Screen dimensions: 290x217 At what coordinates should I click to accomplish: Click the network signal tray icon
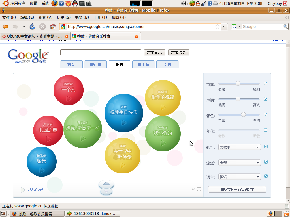click(x=204, y=3)
